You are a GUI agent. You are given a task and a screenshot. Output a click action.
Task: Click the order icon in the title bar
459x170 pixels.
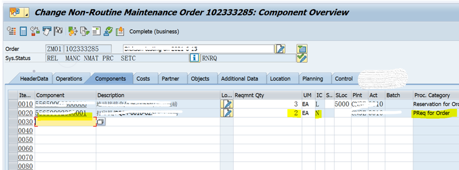[x=15, y=12]
